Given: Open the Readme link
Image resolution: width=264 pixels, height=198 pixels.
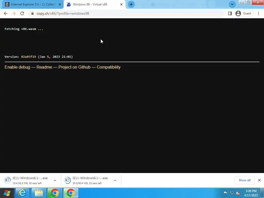Looking at the screenshot, I should point(44,67).
